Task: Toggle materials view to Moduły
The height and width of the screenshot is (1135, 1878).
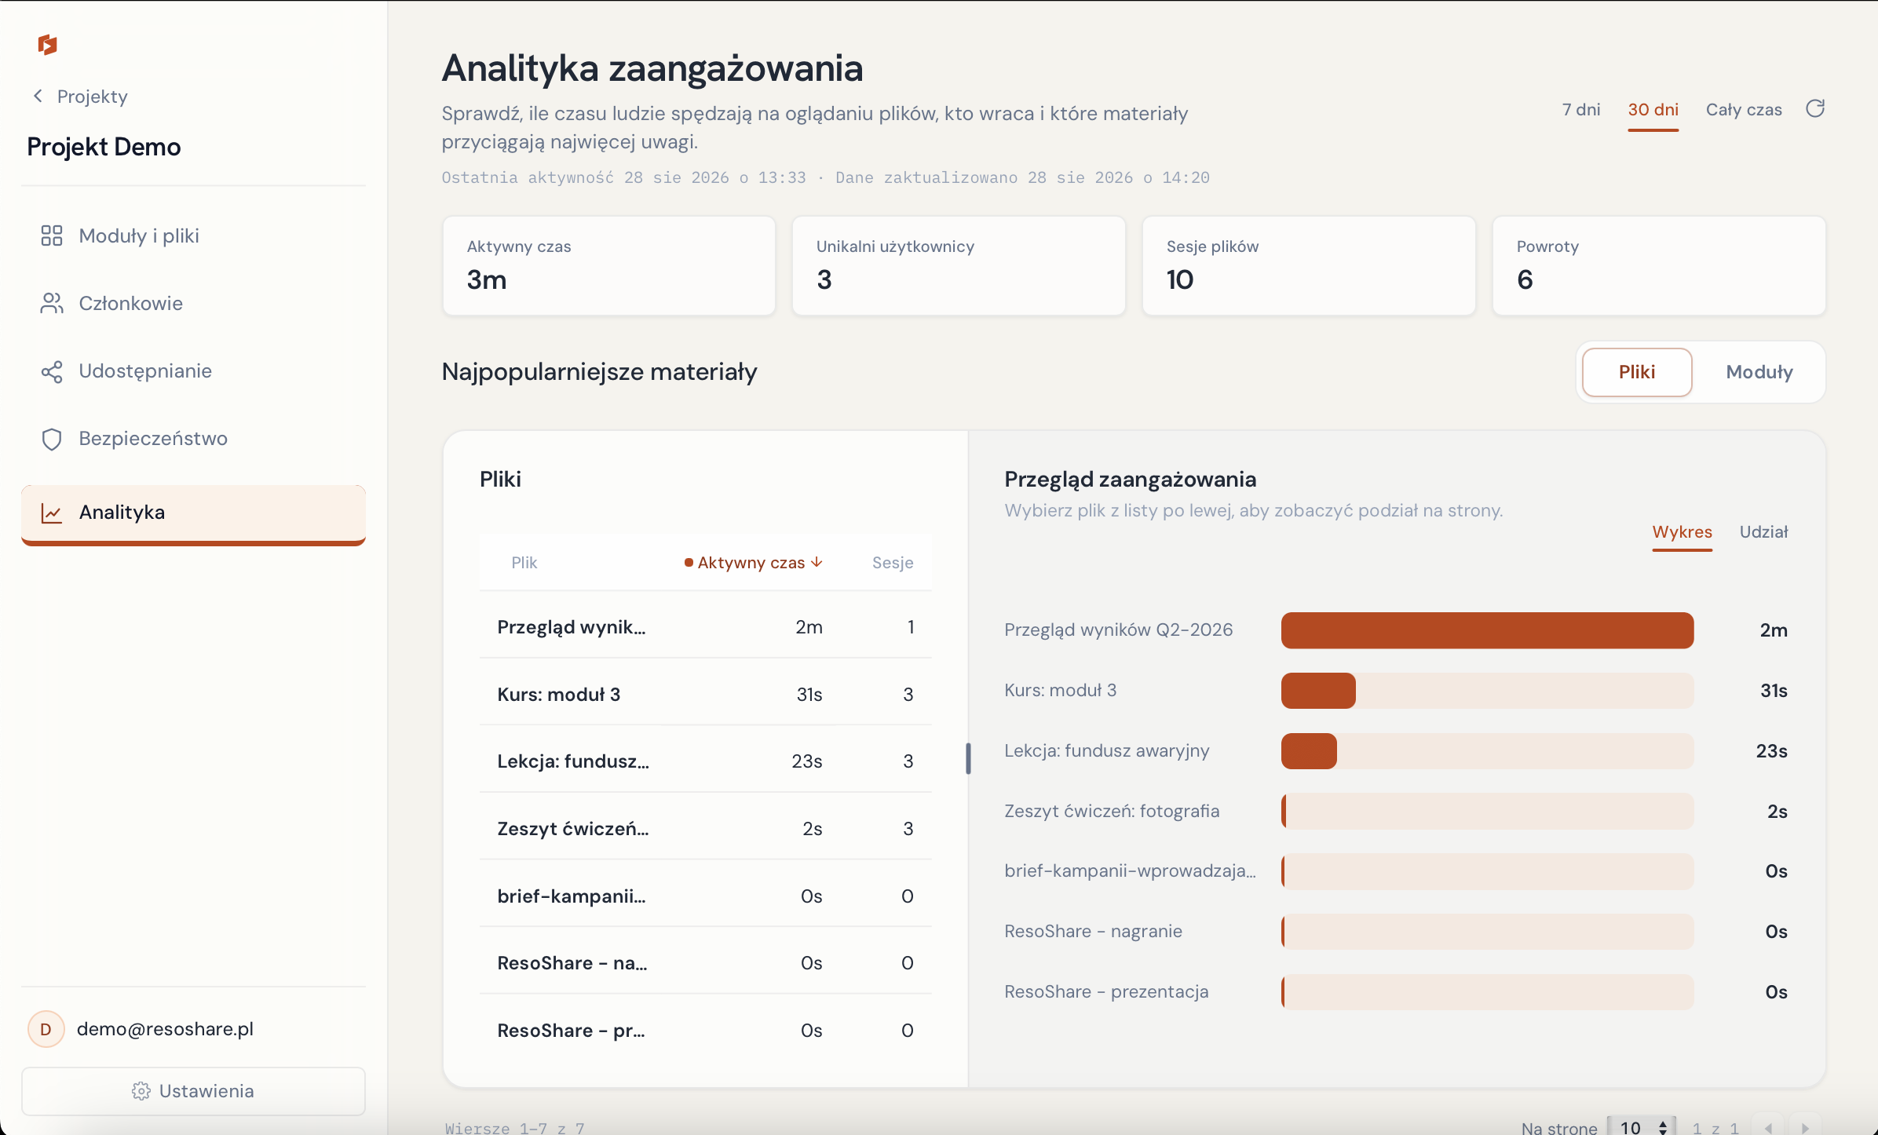Action: pyautogui.click(x=1759, y=372)
